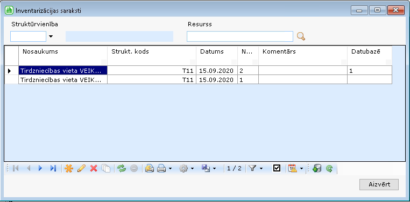This screenshot has width=410, height=202.
Task: Click the Inventarizācijas saraksti window icon
Action: [9, 10]
